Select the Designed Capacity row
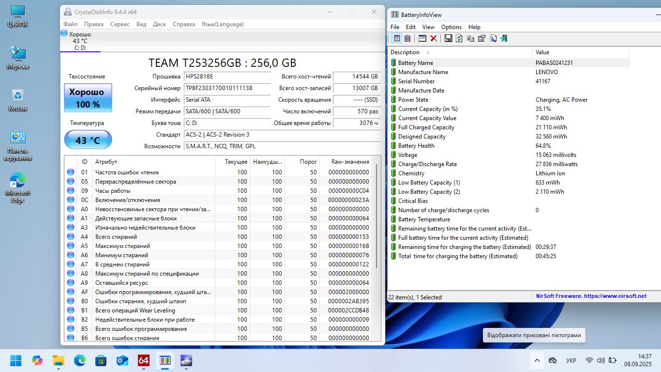Image resolution: width=661 pixels, height=372 pixels. coord(509,137)
